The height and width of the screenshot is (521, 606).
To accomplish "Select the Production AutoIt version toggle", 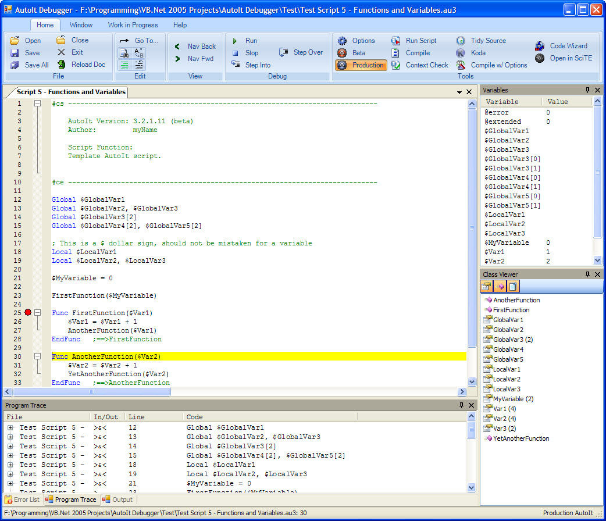I will pos(361,65).
